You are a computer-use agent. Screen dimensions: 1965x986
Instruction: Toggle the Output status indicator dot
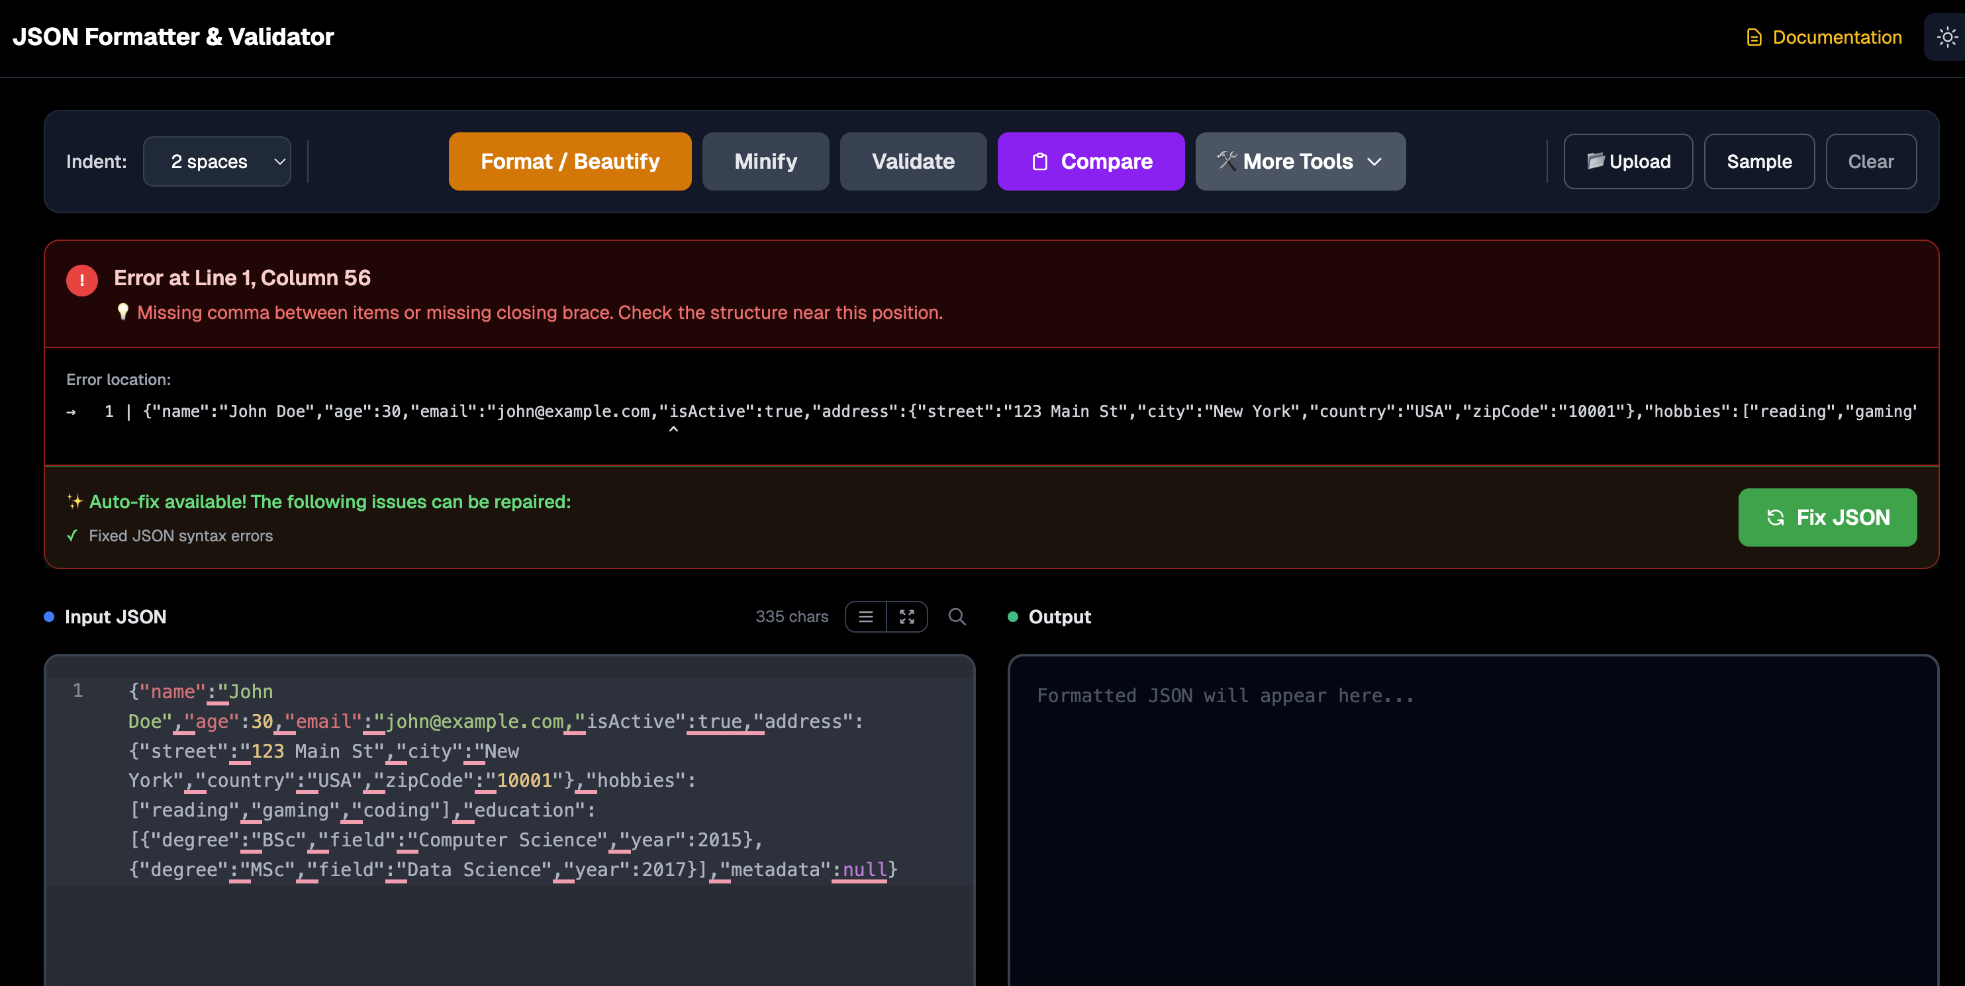click(x=1012, y=616)
